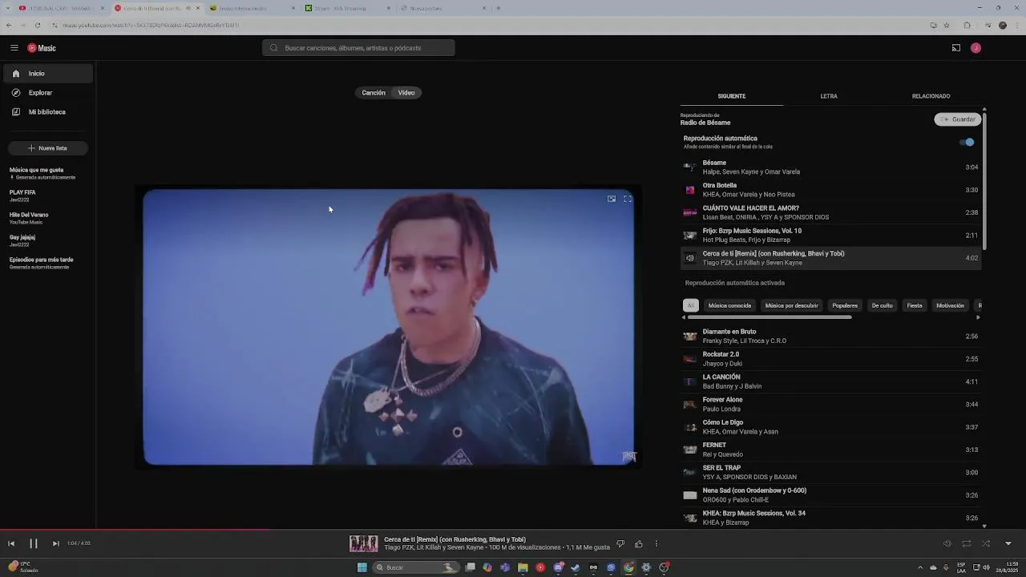Select the RELACIONADO tab

pos(931,96)
